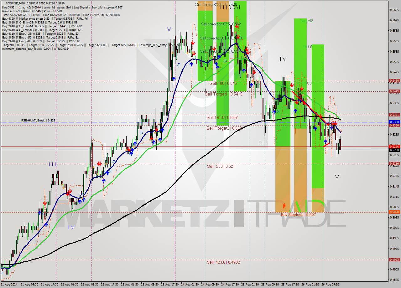
Task: Click the 'Sell 423.6 | 0.4932' label
Action: click(x=223, y=262)
